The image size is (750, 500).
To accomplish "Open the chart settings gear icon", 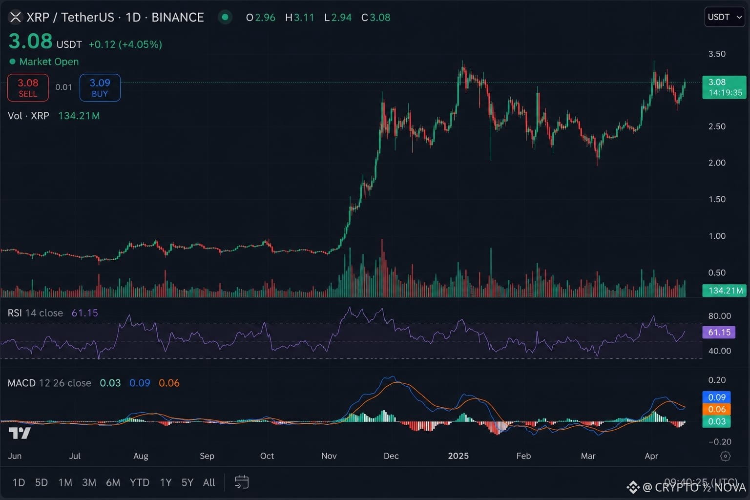I will pos(726,456).
